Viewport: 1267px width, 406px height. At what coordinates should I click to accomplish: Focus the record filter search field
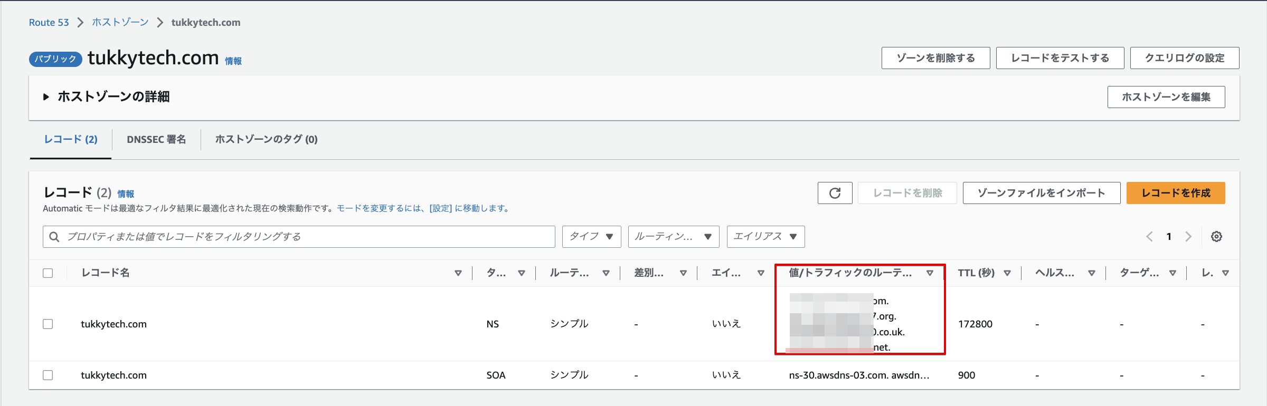pyautogui.click(x=299, y=237)
